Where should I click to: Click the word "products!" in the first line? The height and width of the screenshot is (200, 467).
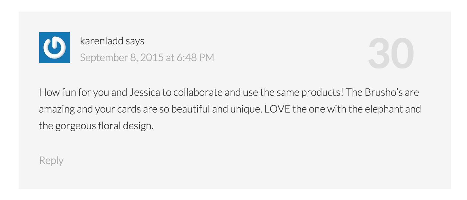[x=322, y=93]
